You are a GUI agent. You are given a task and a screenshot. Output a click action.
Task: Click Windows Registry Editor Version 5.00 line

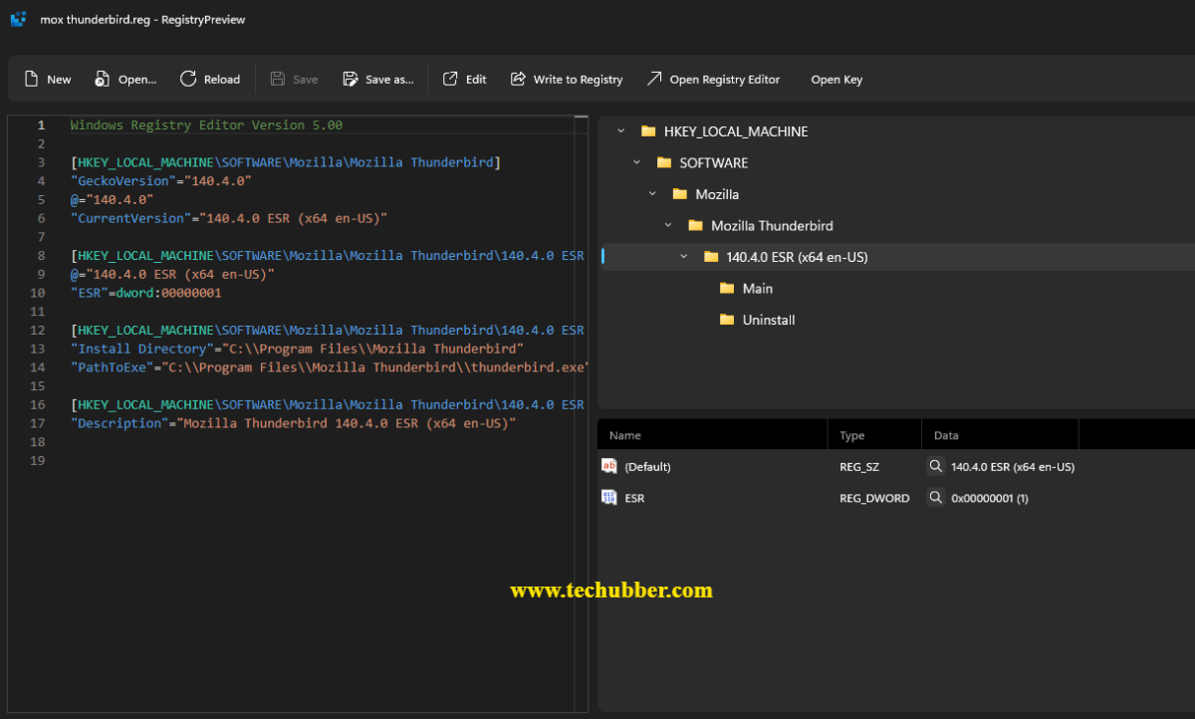point(206,125)
